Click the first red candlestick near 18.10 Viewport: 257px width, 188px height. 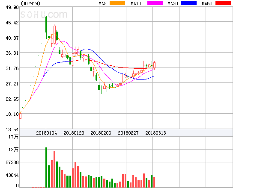tap(20, 116)
